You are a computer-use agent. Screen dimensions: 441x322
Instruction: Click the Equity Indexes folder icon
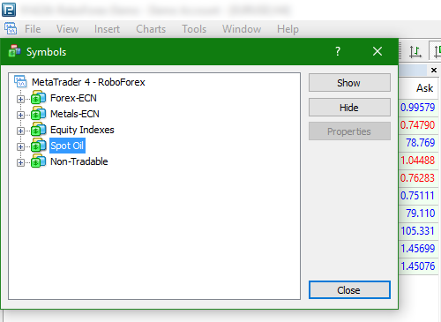click(38, 130)
